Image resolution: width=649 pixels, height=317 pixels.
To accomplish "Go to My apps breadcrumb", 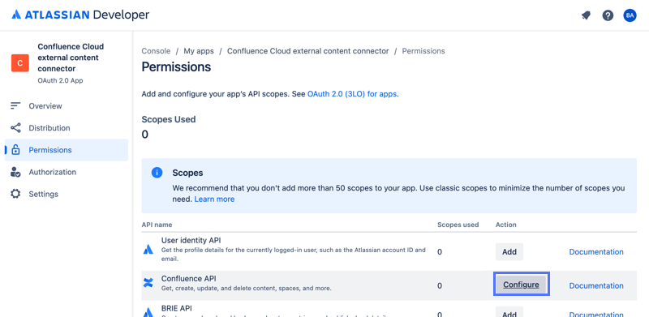I will point(199,51).
